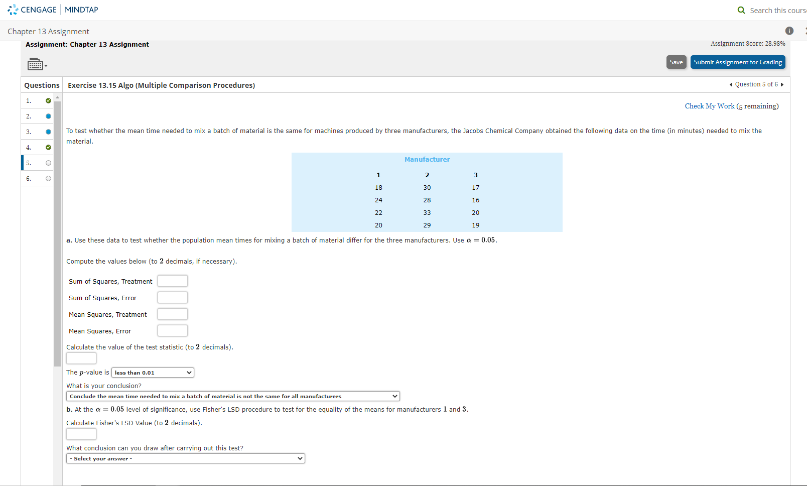The image size is (807, 486).
Task: Click Check My Work link
Action: point(710,106)
